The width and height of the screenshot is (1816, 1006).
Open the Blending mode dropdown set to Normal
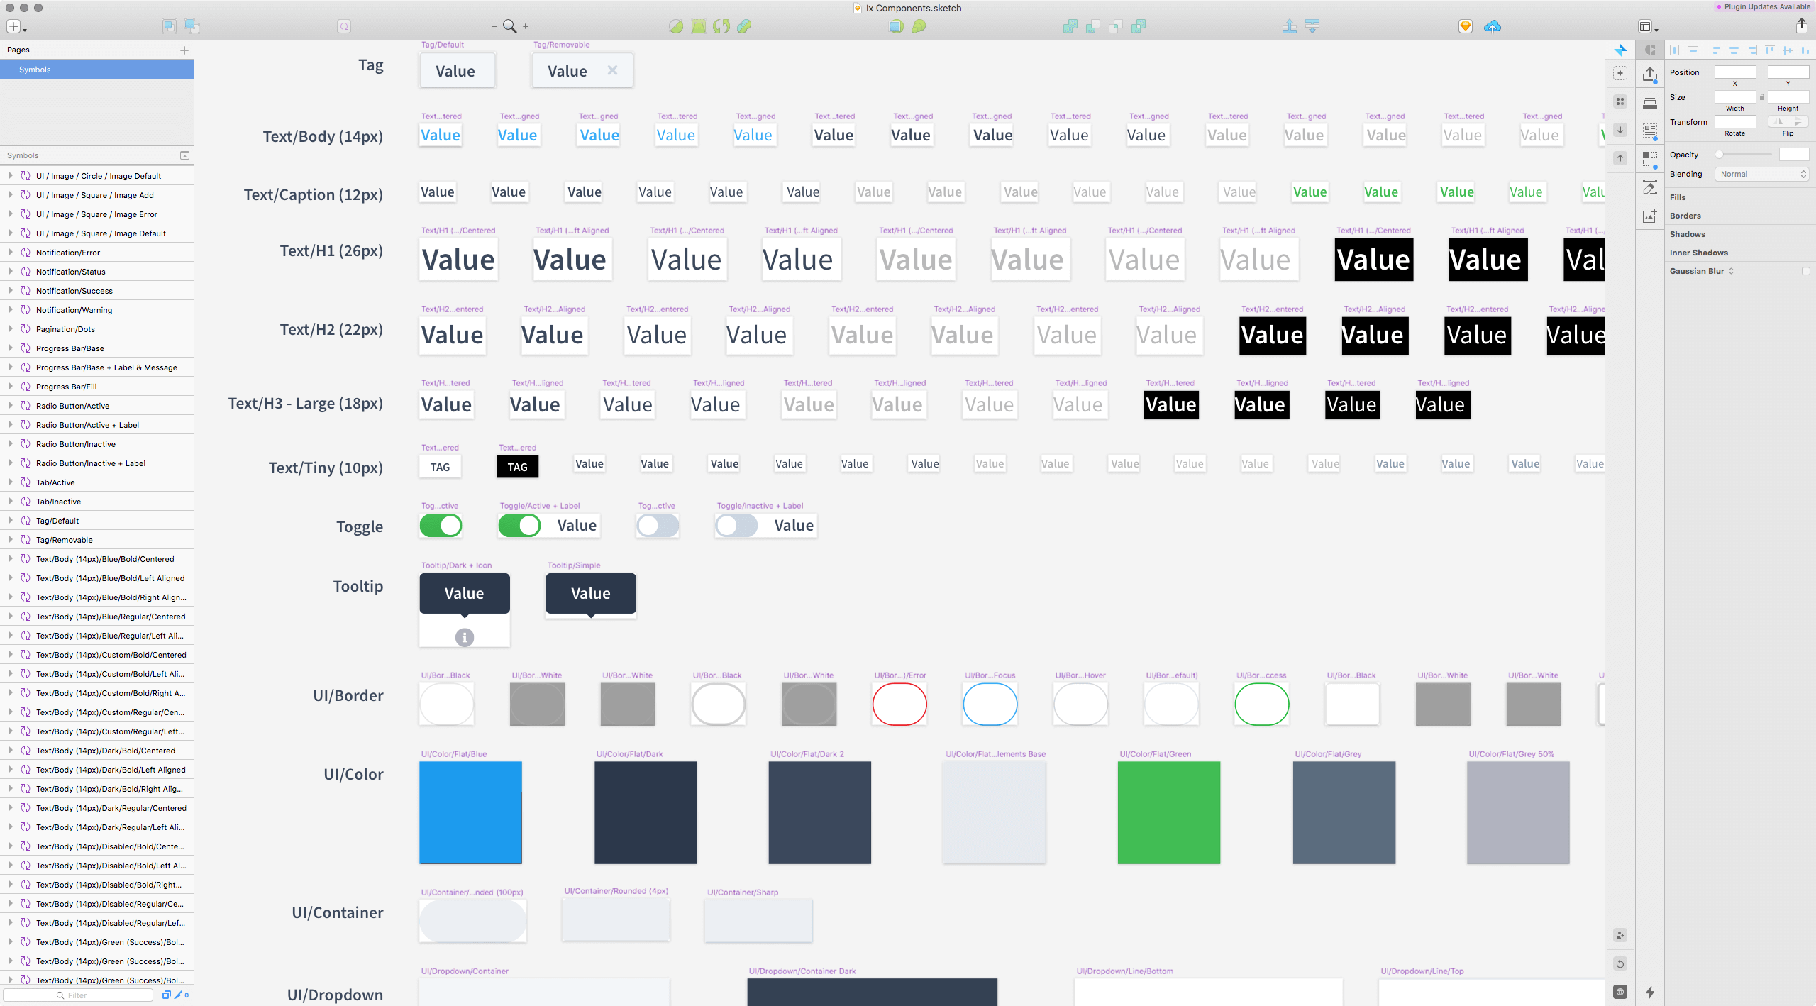[x=1762, y=174]
